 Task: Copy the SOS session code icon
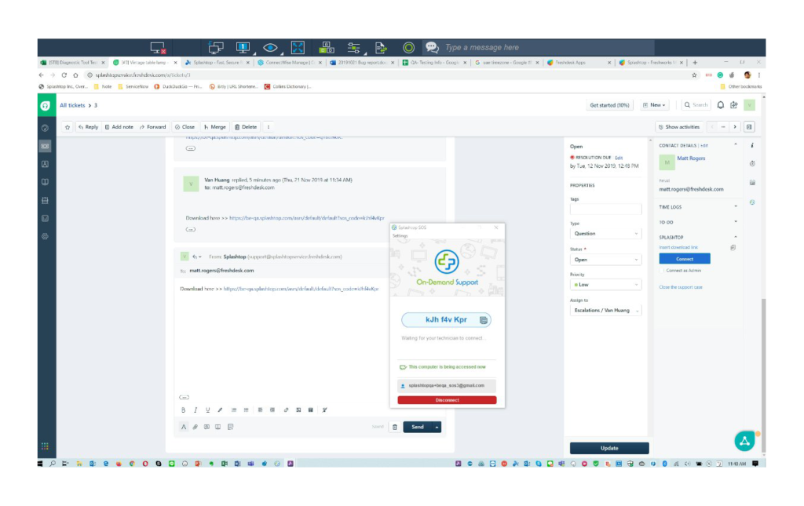483,320
